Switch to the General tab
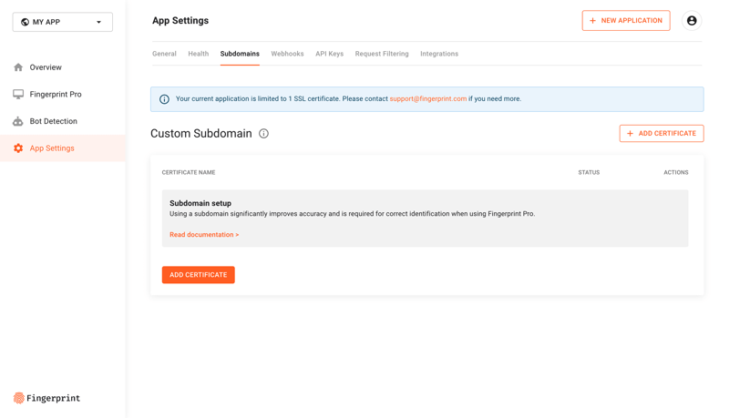Screen dimensions: 729x418 pos(164,54)
